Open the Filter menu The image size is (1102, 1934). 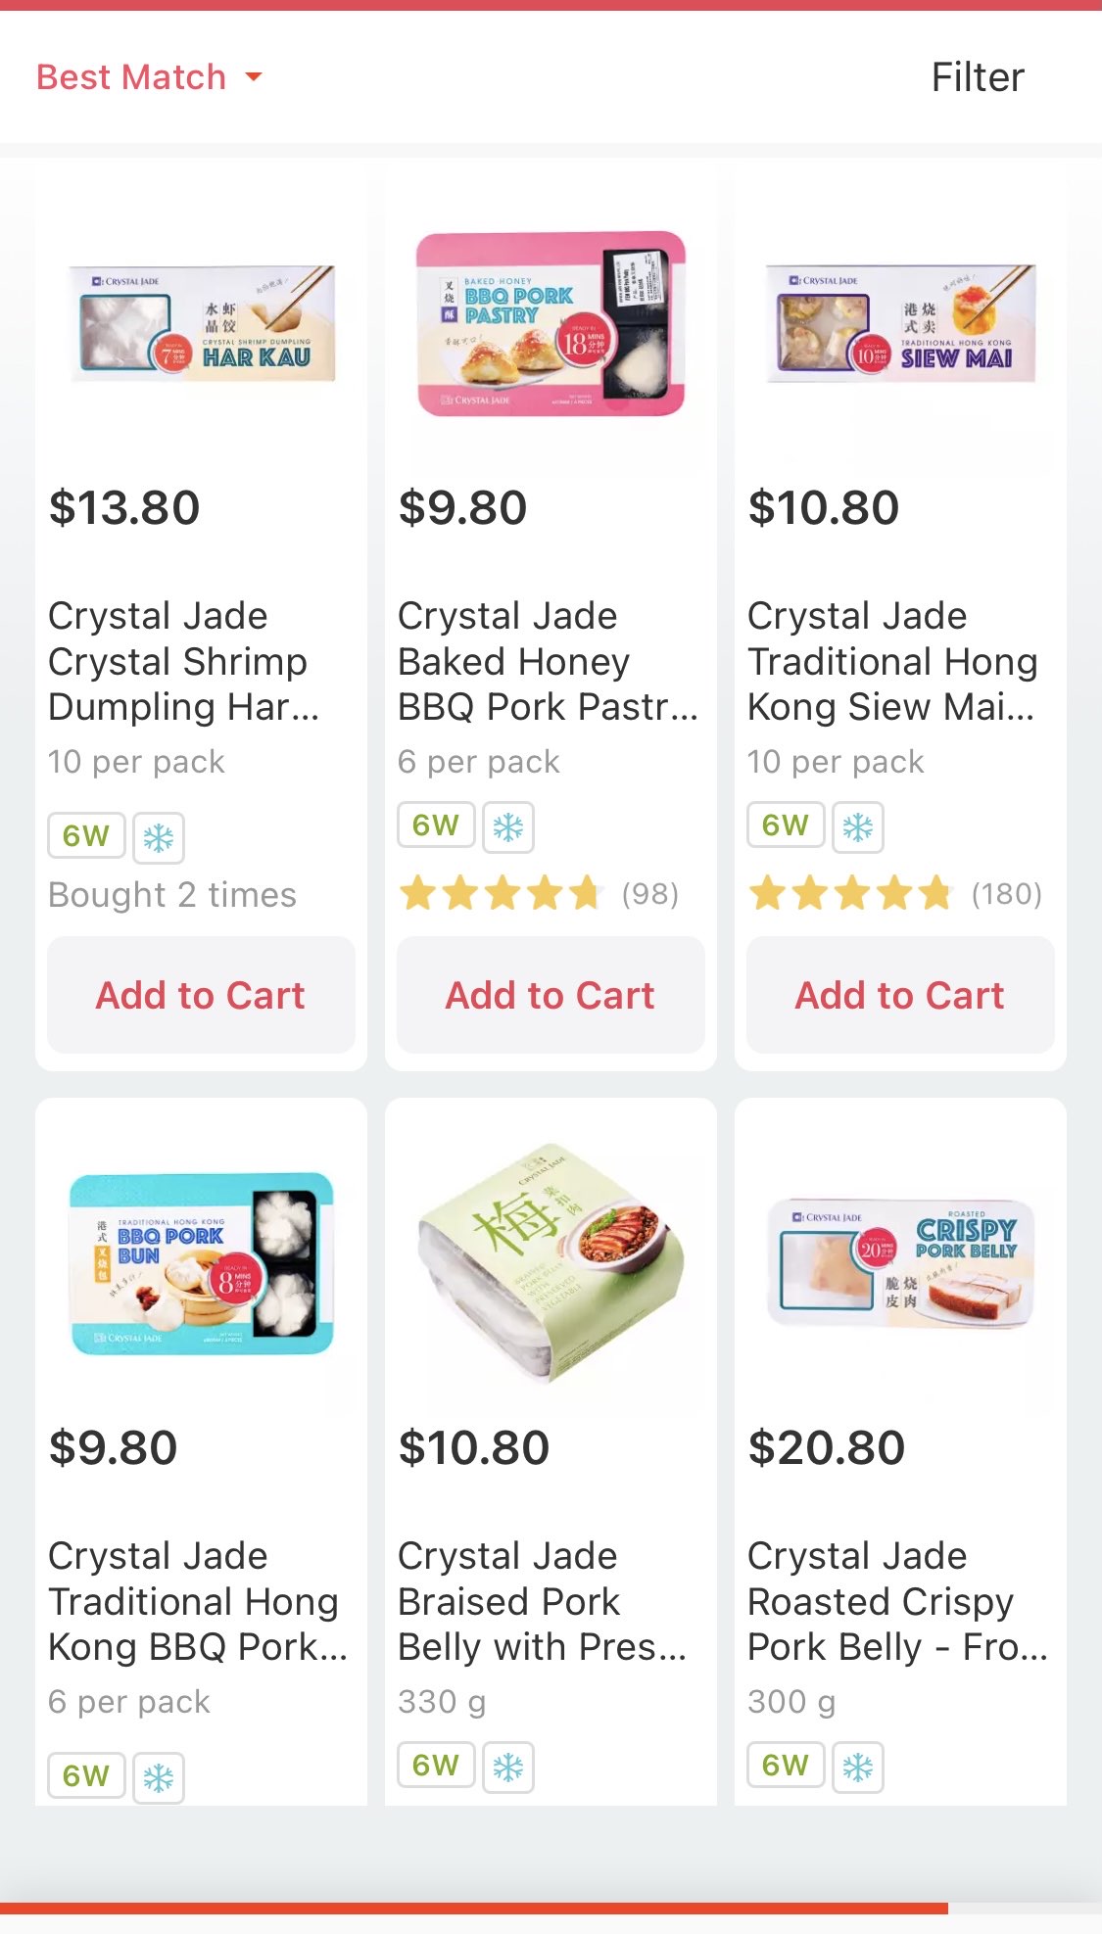click(977, 77)
